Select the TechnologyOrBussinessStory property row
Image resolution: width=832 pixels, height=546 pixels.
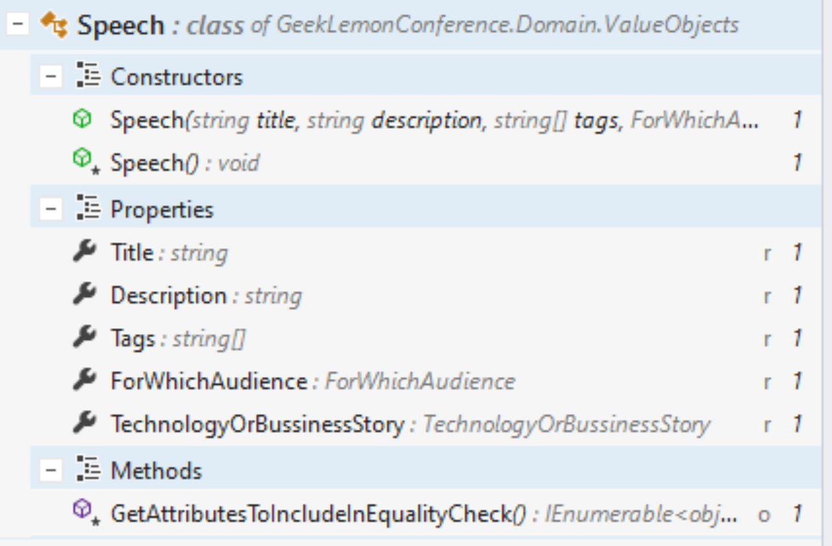coord(425,424)
